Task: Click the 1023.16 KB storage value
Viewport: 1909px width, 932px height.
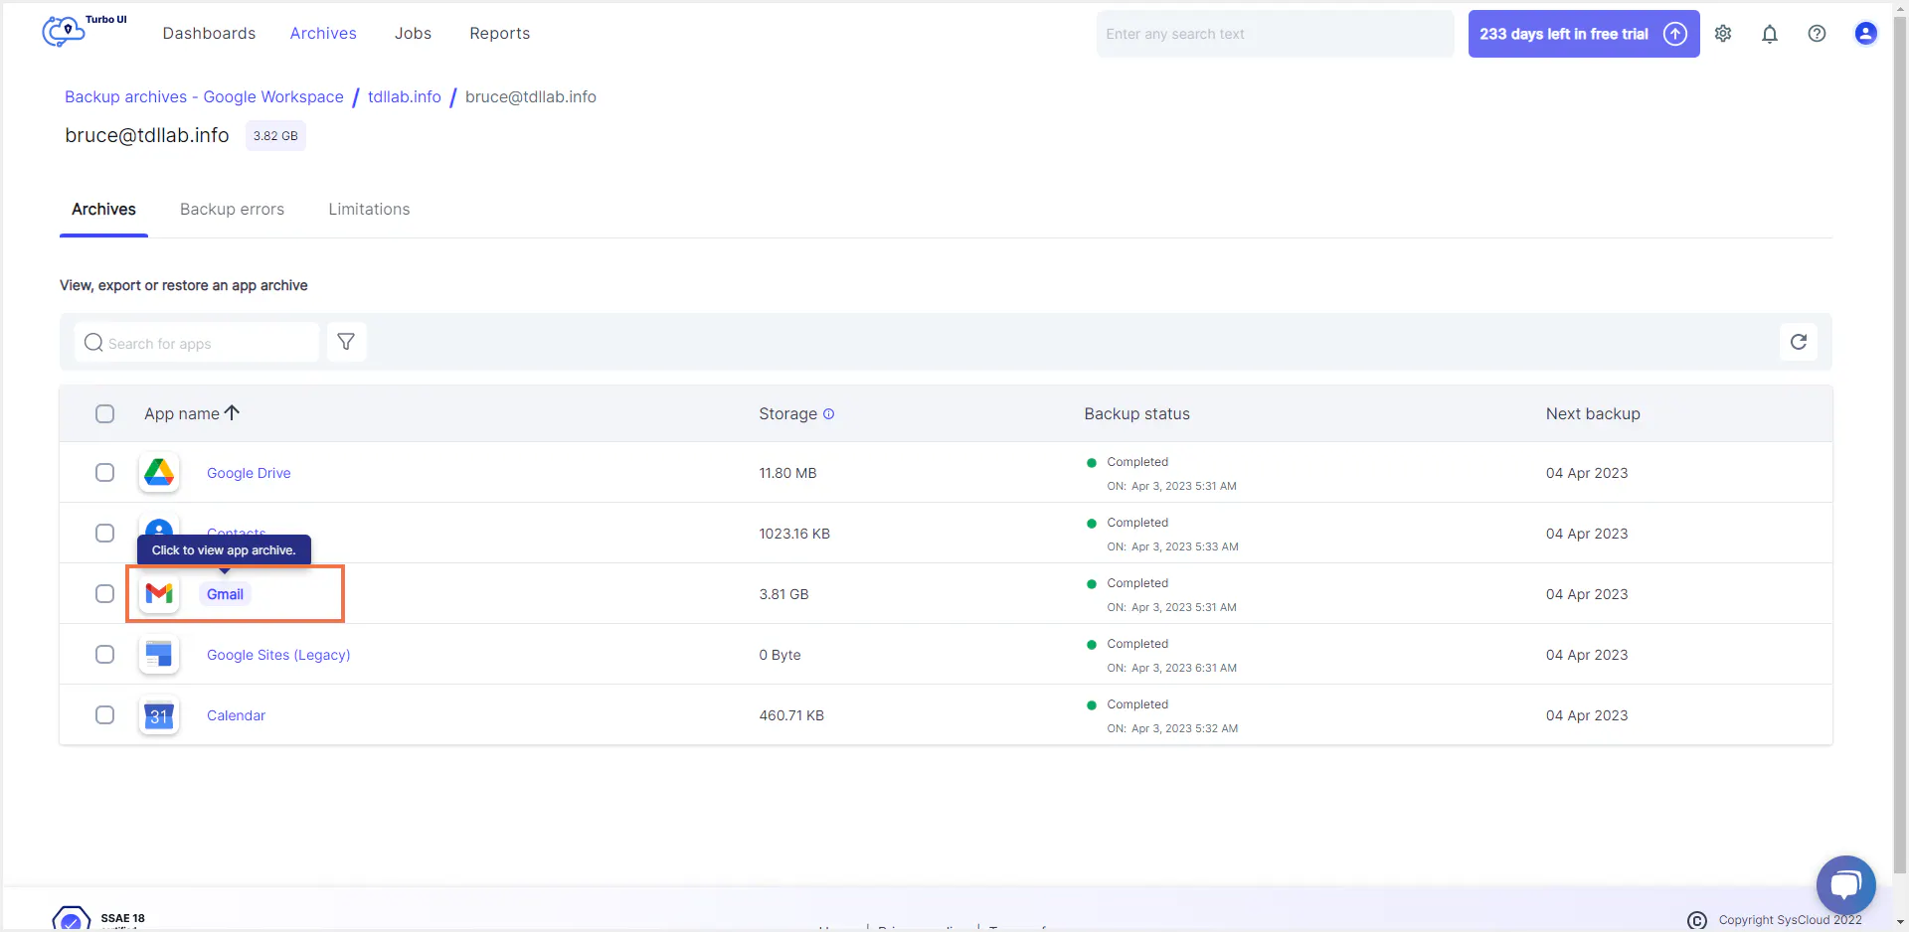Action: [x=794, y=534]
